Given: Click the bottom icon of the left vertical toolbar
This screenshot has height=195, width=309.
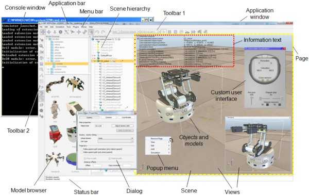Looking at the screenshot, I should coord(42,116).
